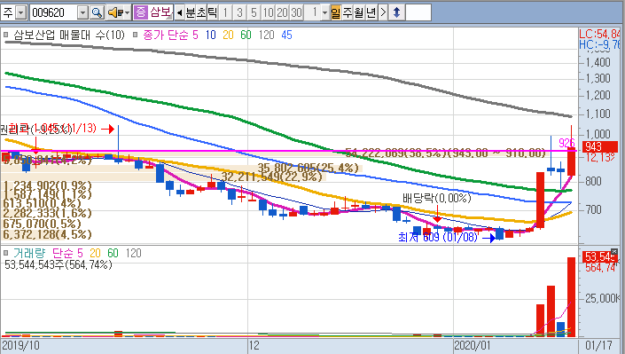This screenshot has height=354, width=625.
Task: Click the red 943 current price tag
Action: (600, 146)
